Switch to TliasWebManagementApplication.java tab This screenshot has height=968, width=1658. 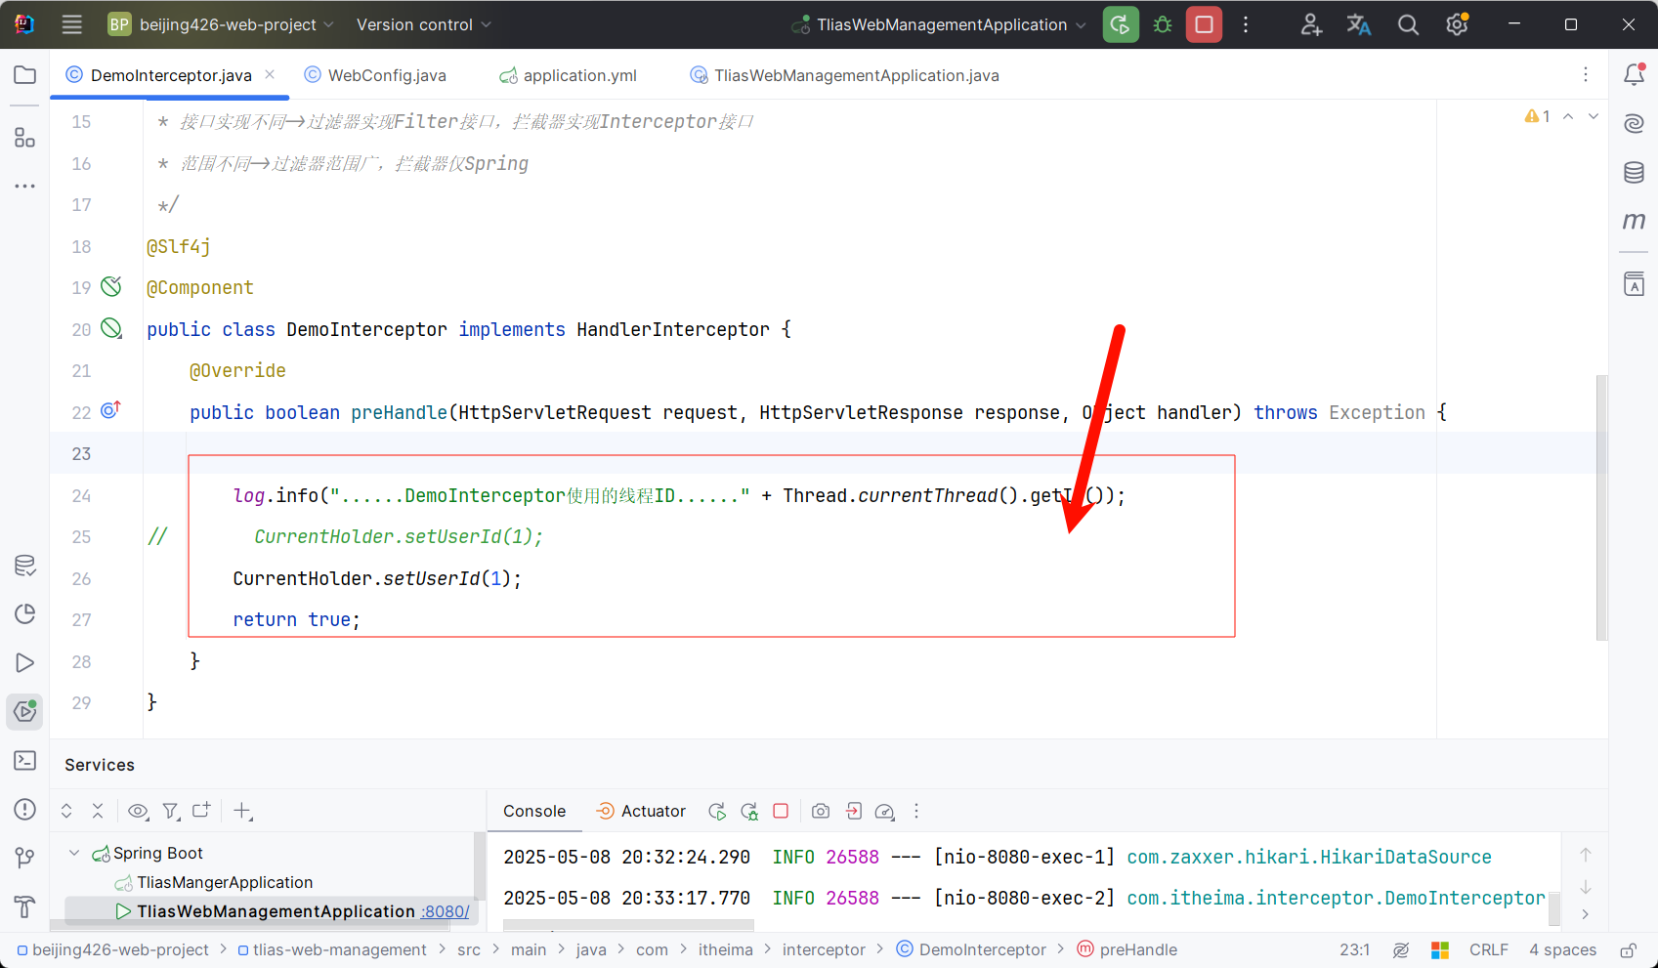(x=845, y=75)
